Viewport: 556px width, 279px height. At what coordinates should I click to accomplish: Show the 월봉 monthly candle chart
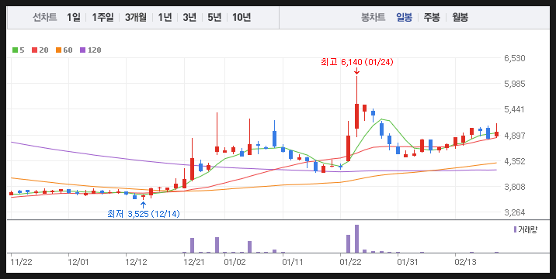point(460,17)
